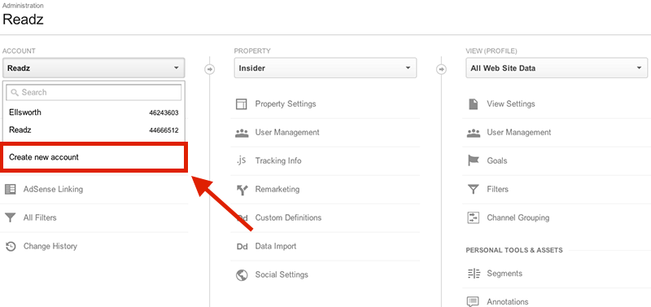Viewport: 651px width, 307px height.
Task: Click the Social Settings globe icon
Action: (241, 275)
